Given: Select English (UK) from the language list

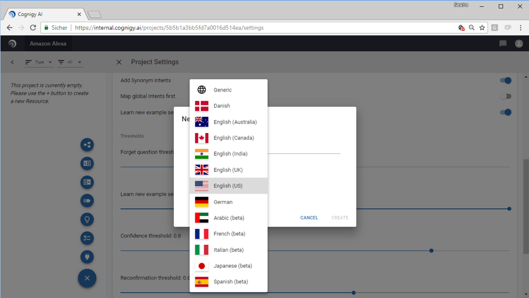Looking at the screenshot, I should click(228, 169).
